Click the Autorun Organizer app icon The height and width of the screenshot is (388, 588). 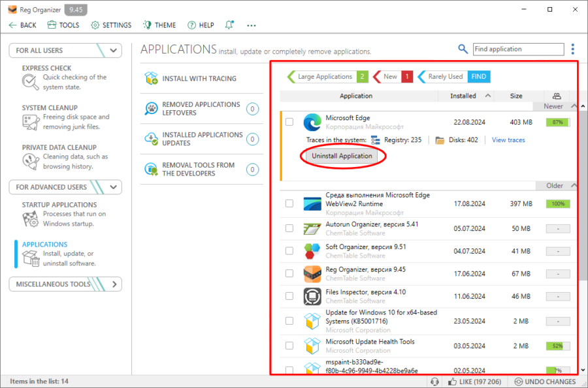point(312,229)
